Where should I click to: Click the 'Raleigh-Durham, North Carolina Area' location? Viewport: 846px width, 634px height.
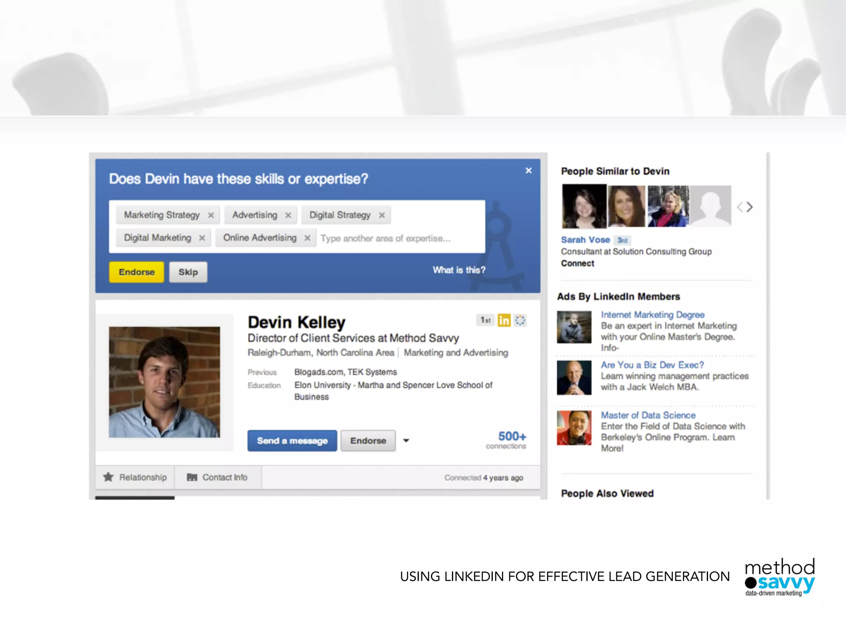click(321, 352)
